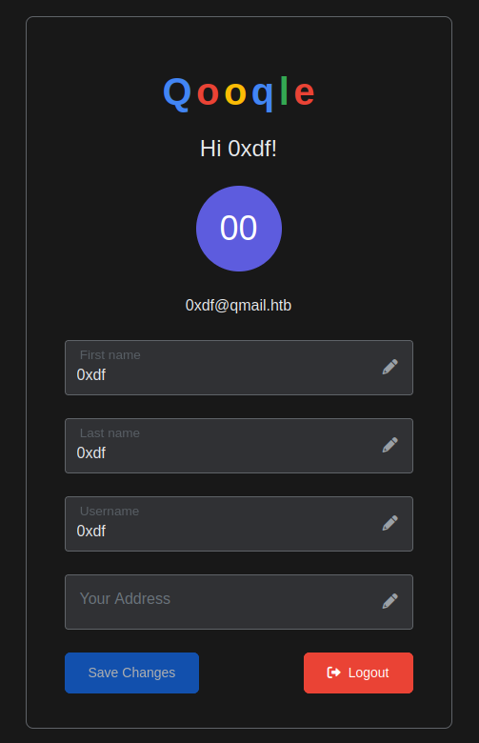Click the yellow o in Qooqle logo
Image resolution: width=479 pixels, height=743 pixels.
tap(235, 93)
